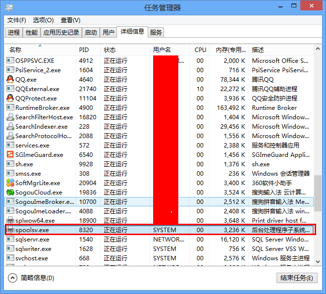The height and width of the screenshot is (294, 326).
Task: Click the SearchProtocolHost magnifier icon
Action: pyautogui.click(x=10, y=136)
